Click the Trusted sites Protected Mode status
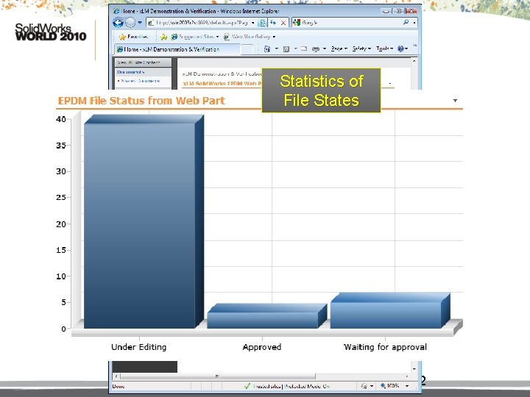 286,386
